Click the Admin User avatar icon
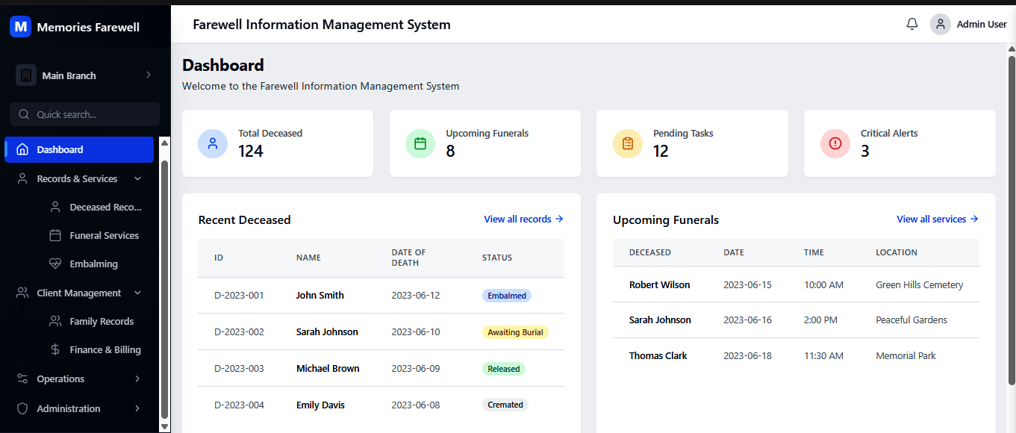This screenshot has height=433, width=1016. tap(941, 24)
